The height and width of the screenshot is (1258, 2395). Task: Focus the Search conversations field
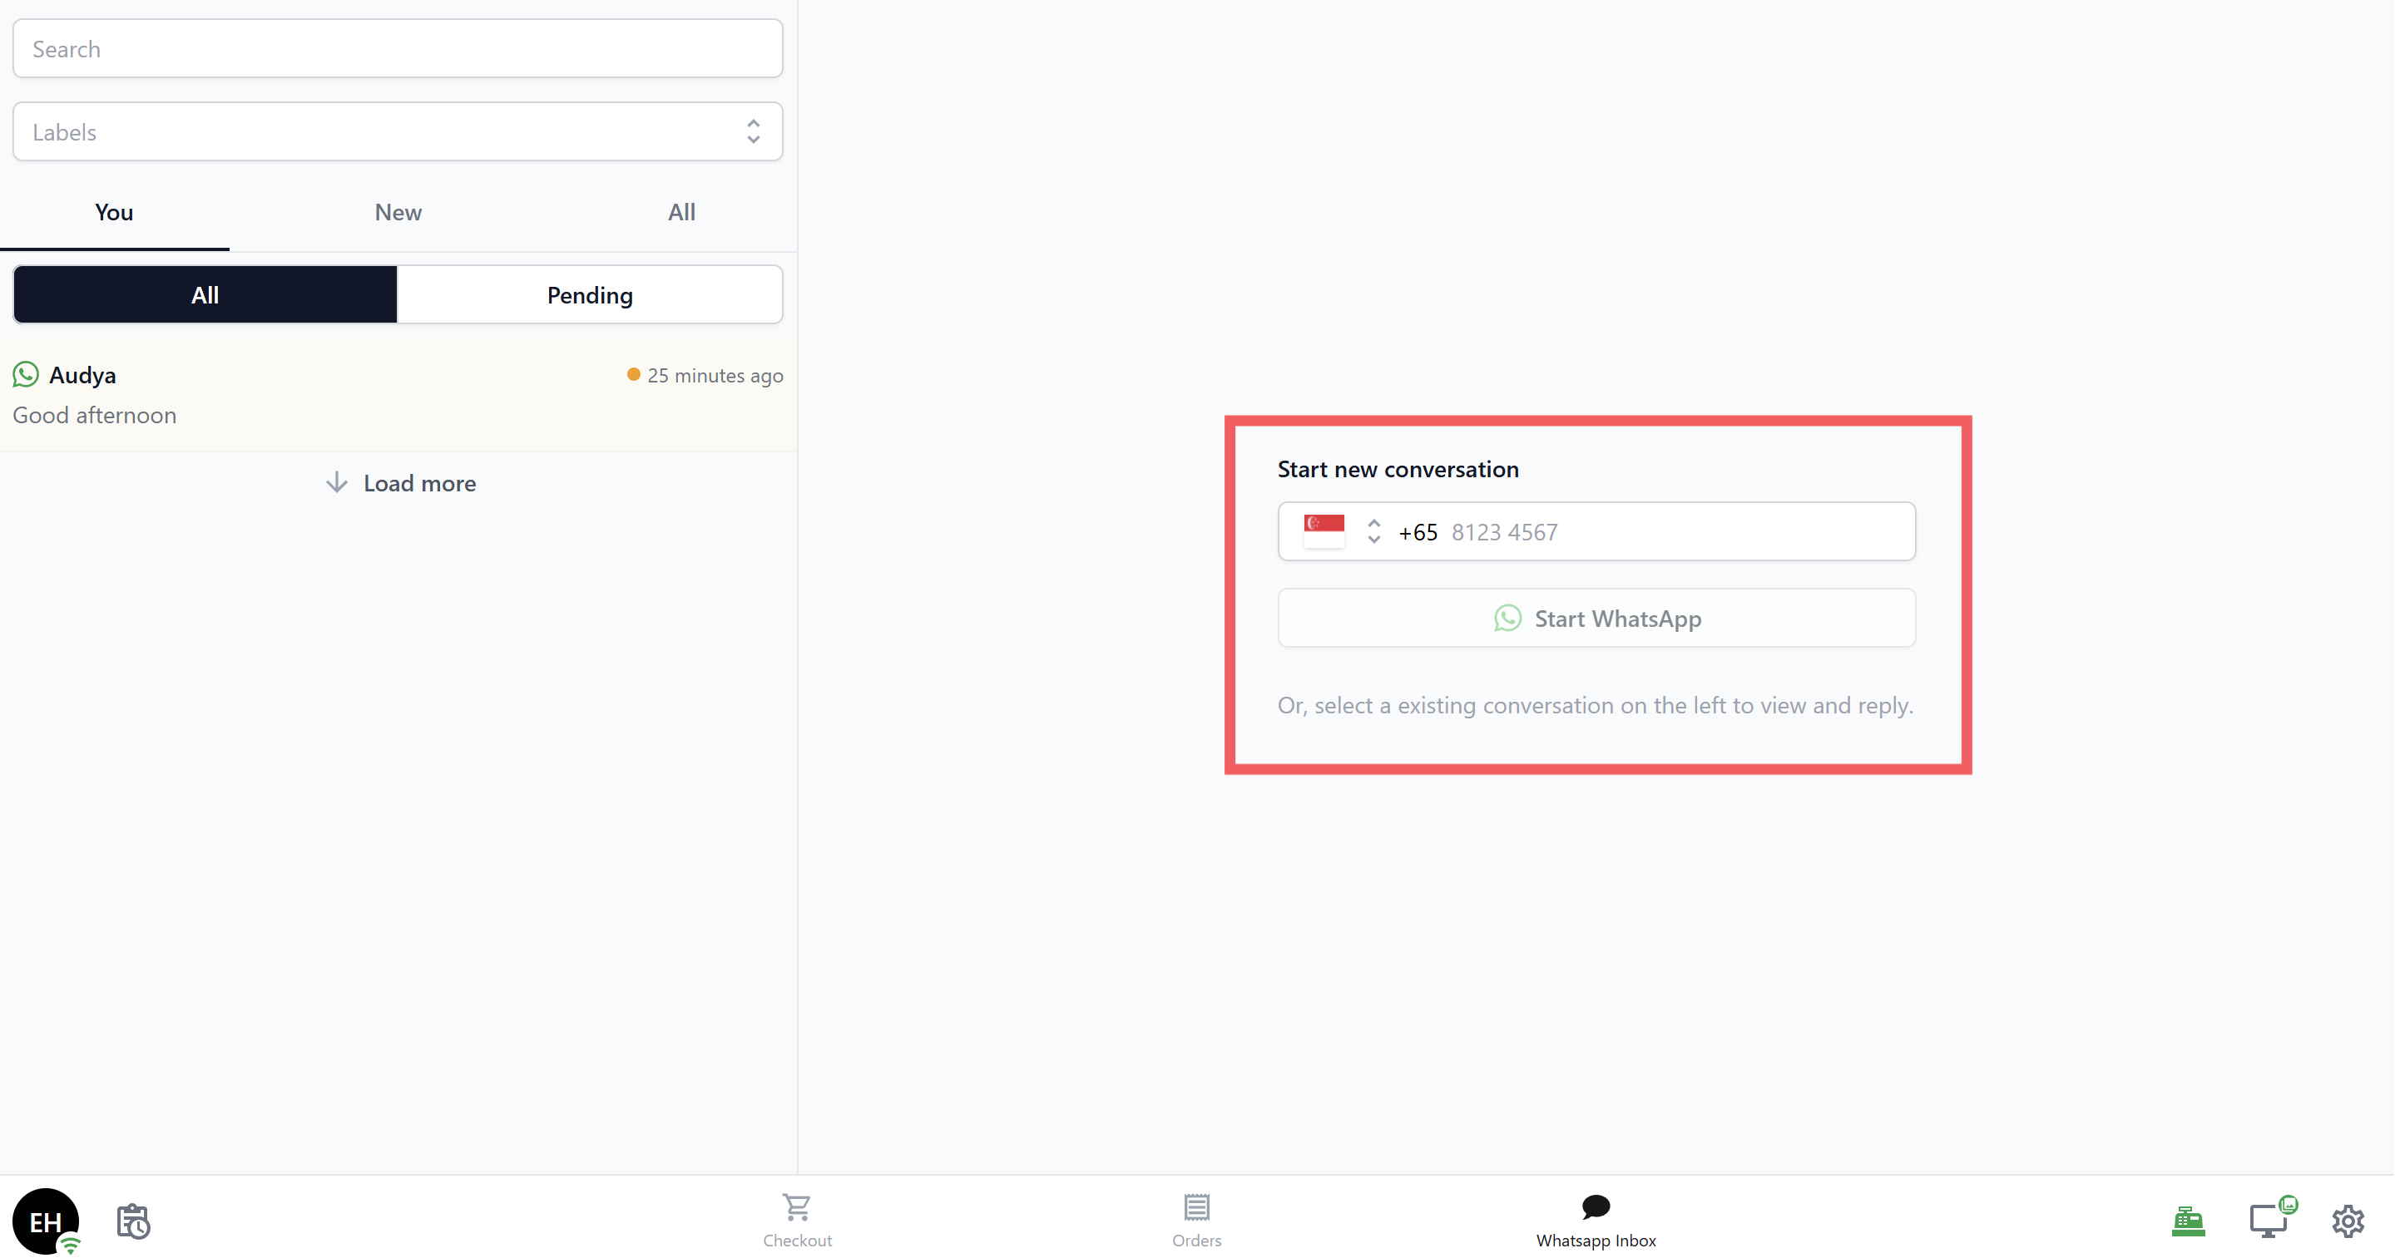point(397,48)
